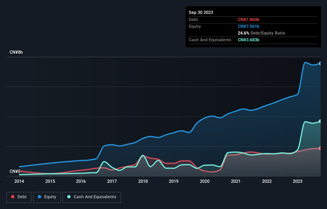This screenshot has height=209, width=327.
Task: Toggle Cash And Equivalents legend button
Action: click(x=92, y=197)
